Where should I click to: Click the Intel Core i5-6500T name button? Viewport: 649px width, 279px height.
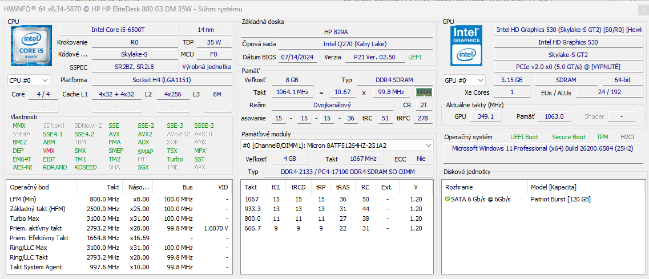click(119, 30)
